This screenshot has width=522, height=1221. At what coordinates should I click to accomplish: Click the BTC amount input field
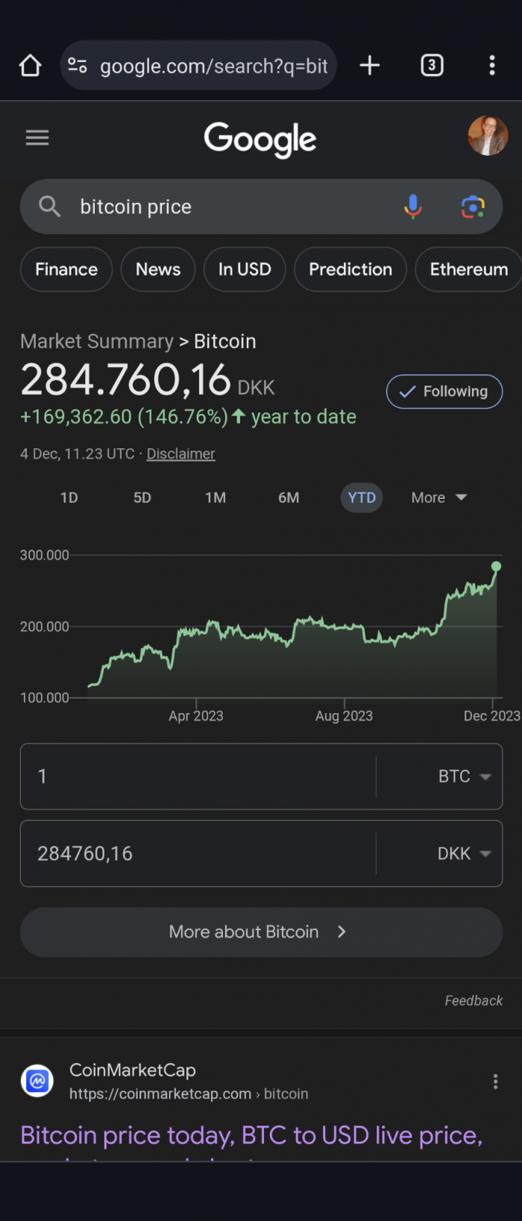(198, 776)
